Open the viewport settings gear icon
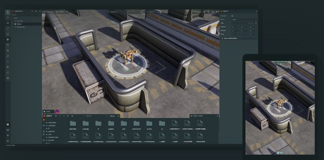The height and width of the screenshot is (160, 324). click(209, 12)
